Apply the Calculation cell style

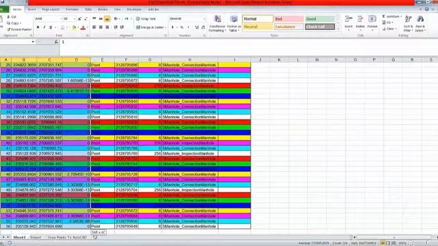pos(289,27)
